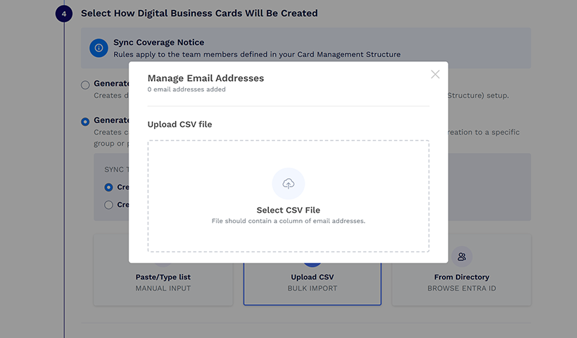577x338 pixels.
Task: Click the Sync Coverage Notice info icon
Action: (99, 48)
